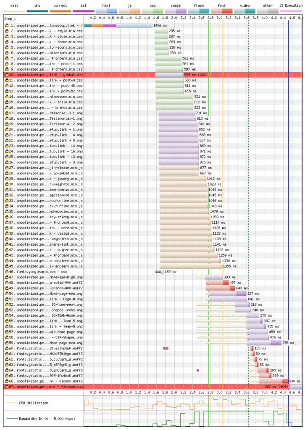Select the Step_1 header label
This screenshot has width=305, height=430.
coord(10,18)
